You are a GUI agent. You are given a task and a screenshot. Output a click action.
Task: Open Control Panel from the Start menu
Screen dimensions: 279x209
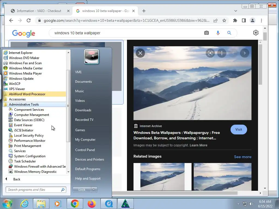pos(85,150)
